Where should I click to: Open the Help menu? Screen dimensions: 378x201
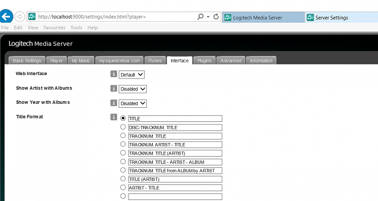[93, 28]
